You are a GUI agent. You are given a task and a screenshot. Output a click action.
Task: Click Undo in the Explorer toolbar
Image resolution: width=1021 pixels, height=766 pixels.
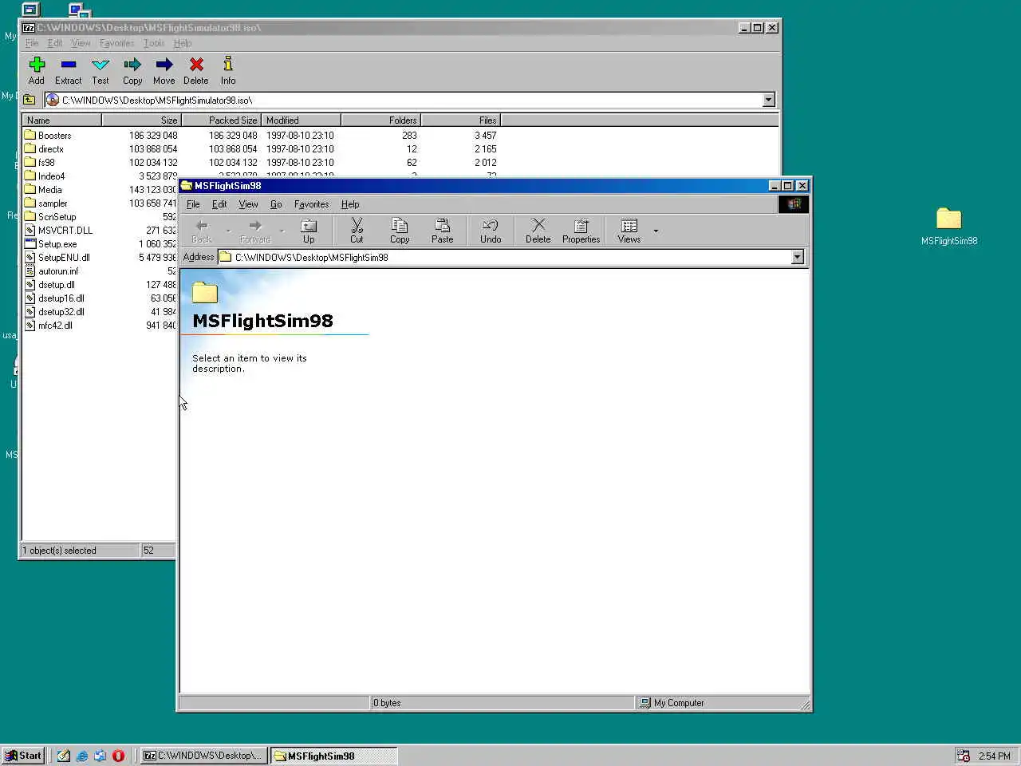(x=491, y=231)
